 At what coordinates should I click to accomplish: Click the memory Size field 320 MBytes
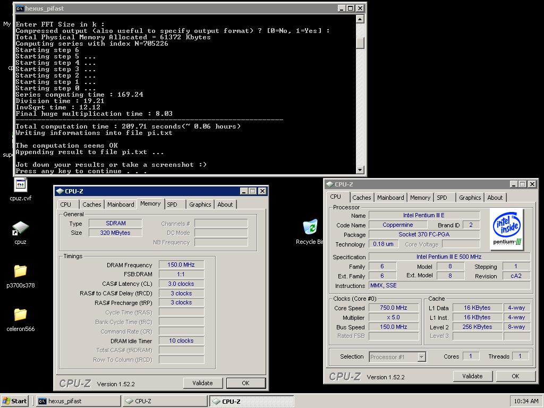point(115,233)
